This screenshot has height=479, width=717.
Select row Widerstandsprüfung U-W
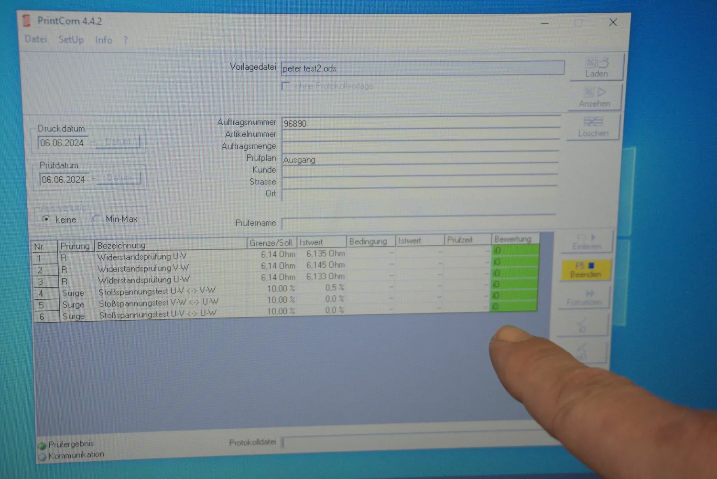(x=286, y=278)
